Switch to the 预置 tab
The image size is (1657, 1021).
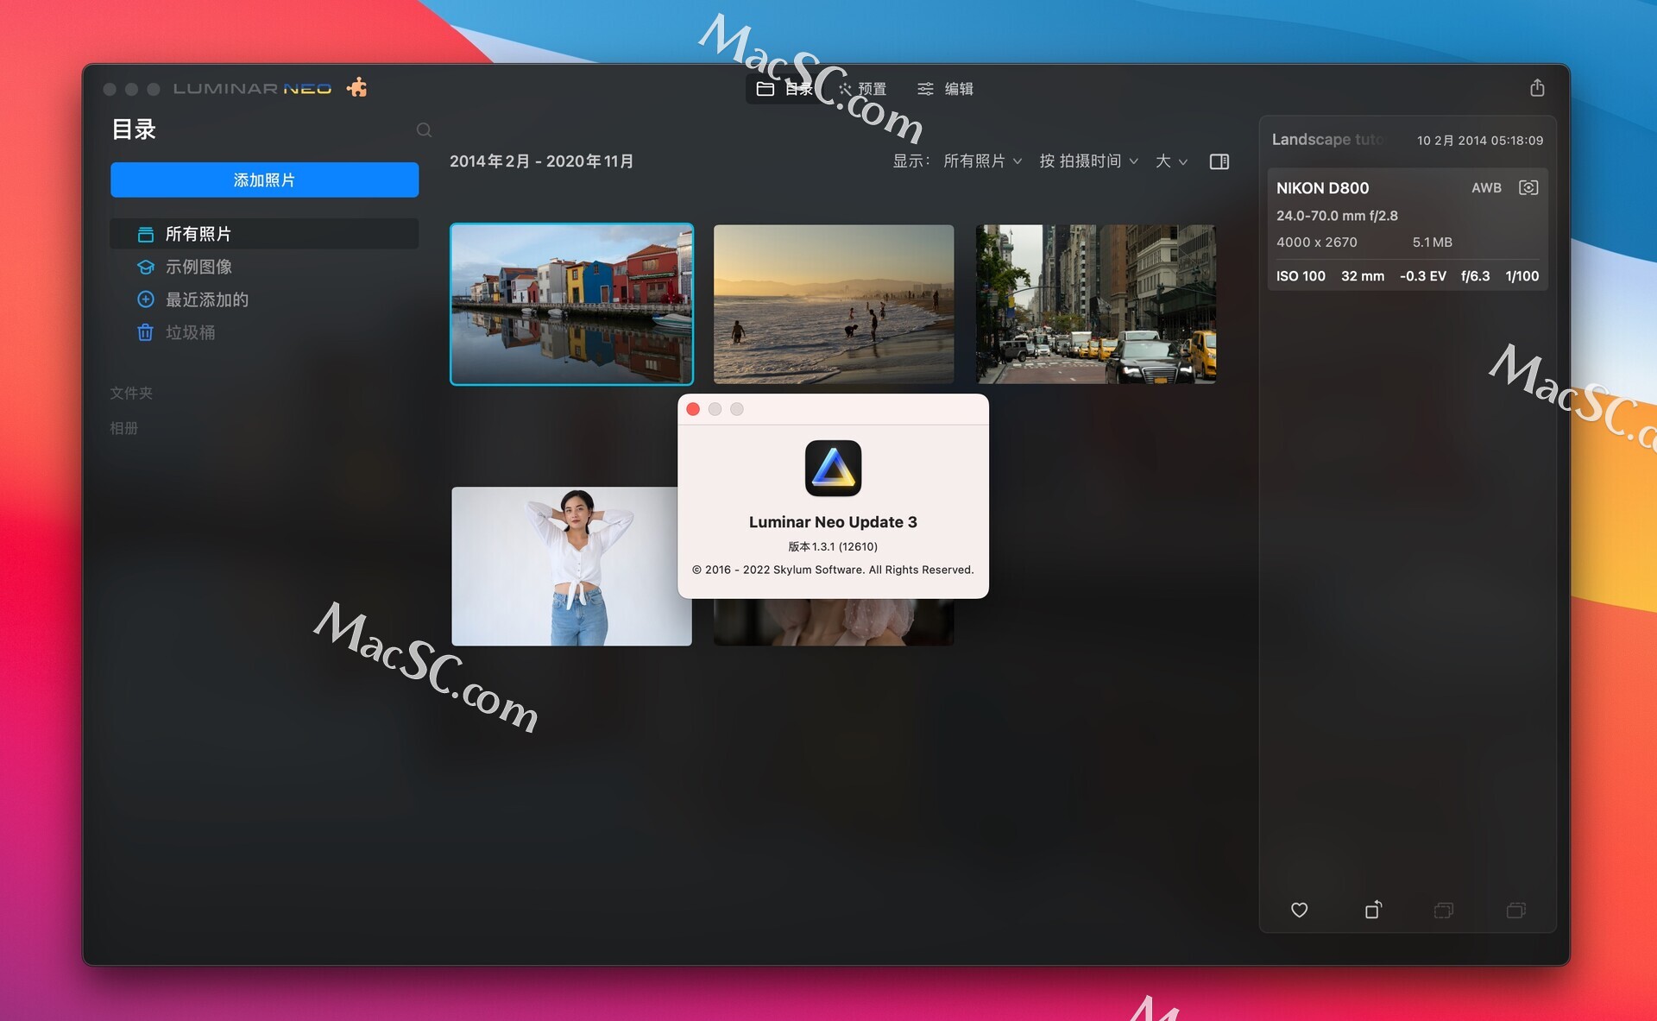[x=862, y=89]
